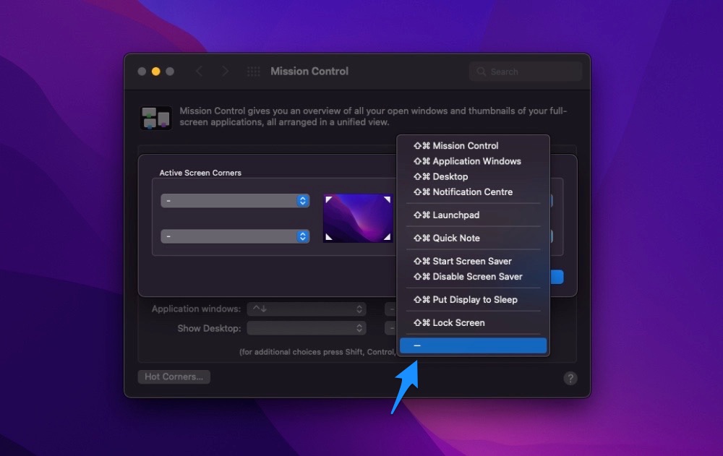Screen dimensions: 723x456
Task: Click the Search field in the title bar
Action: click(x=526, y=72)
